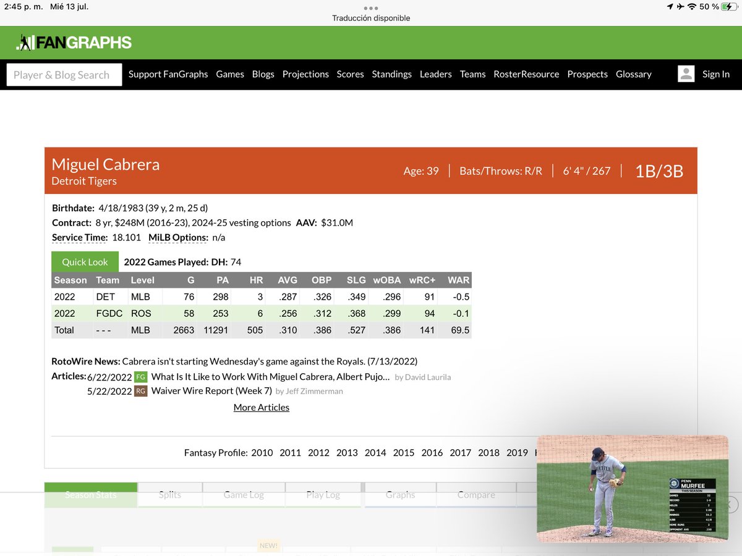
Task: Click the Player & Blog Search field
Action: tap(64, 75)
